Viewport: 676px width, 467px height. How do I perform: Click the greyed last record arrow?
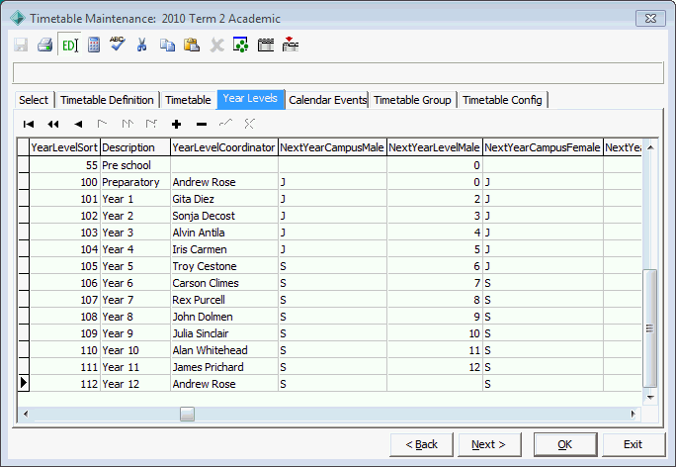click(x=151, y=124)
